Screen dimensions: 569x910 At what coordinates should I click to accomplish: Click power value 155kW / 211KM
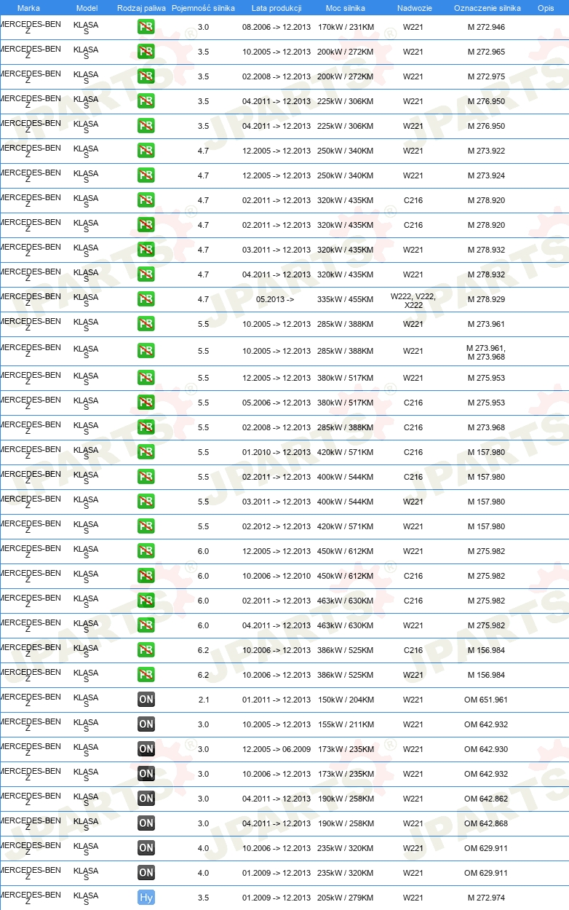(x=346, y=725)
